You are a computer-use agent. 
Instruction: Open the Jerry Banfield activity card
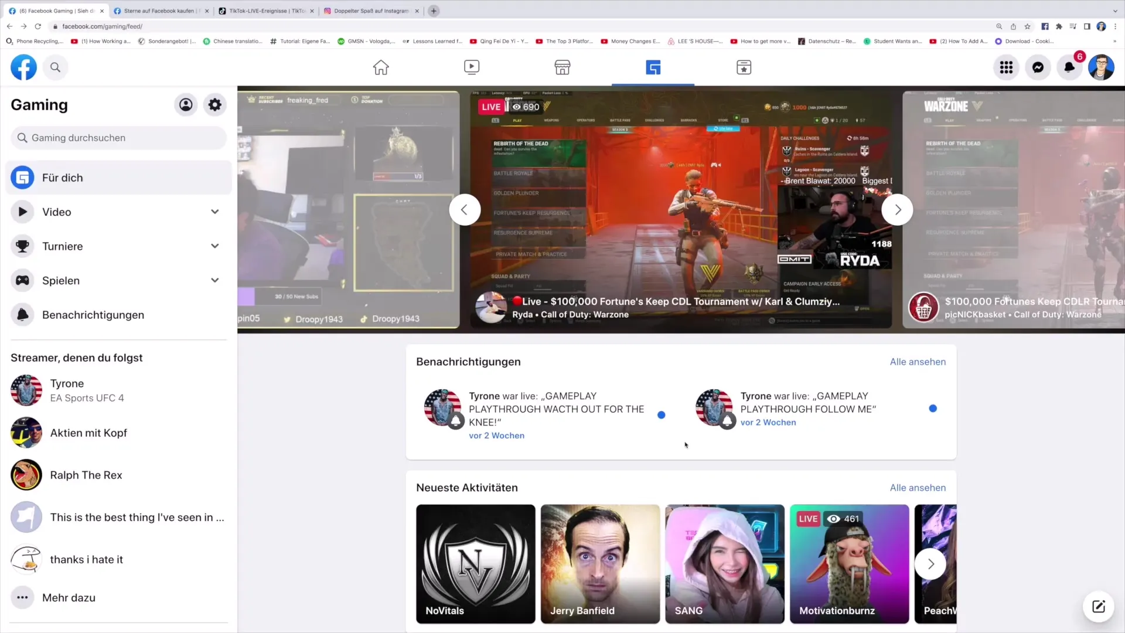pos(600,564)
